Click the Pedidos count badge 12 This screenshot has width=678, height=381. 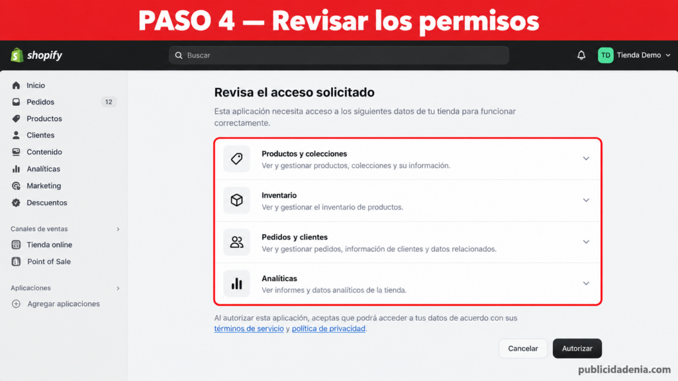point(109,102)
